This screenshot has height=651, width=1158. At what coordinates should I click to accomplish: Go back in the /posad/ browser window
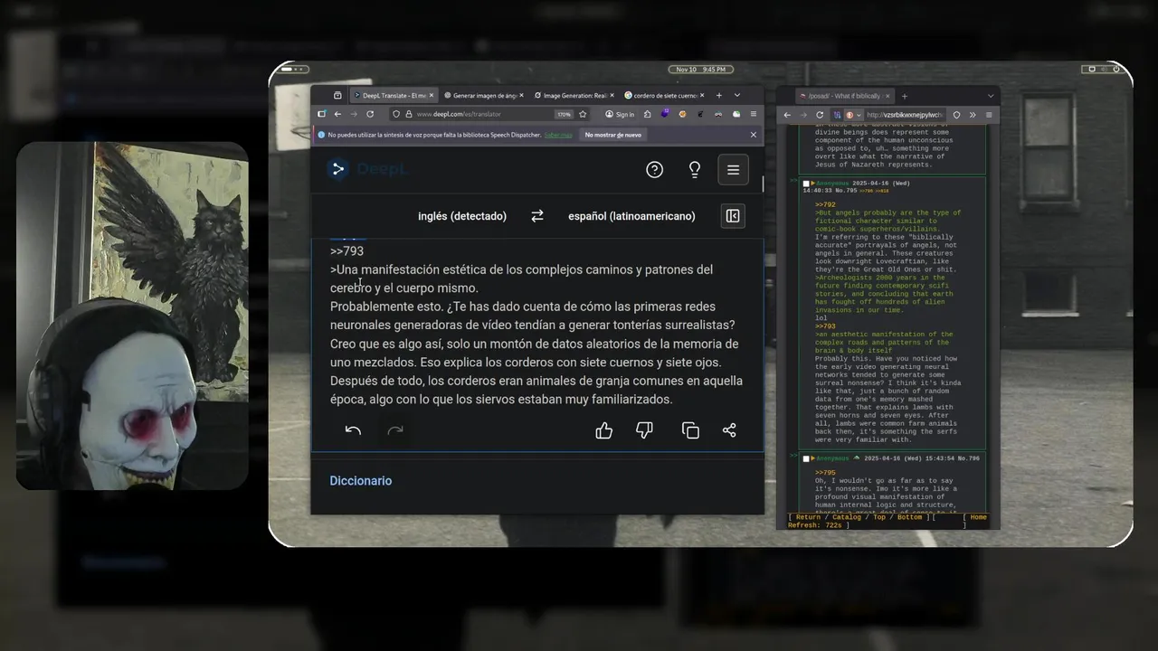point(787,115)
